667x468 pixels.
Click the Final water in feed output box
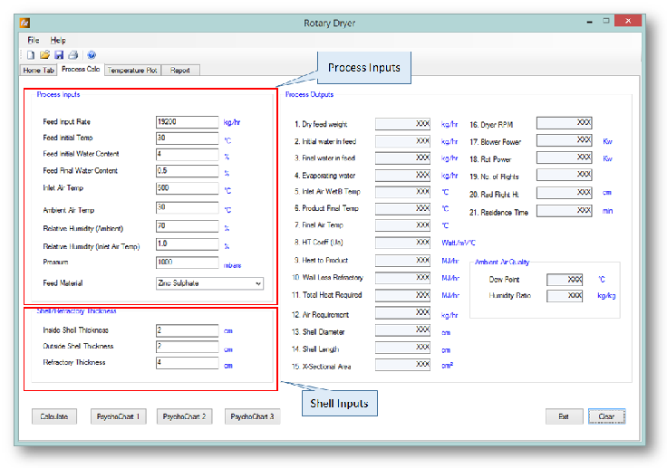[x=403, y=158]
